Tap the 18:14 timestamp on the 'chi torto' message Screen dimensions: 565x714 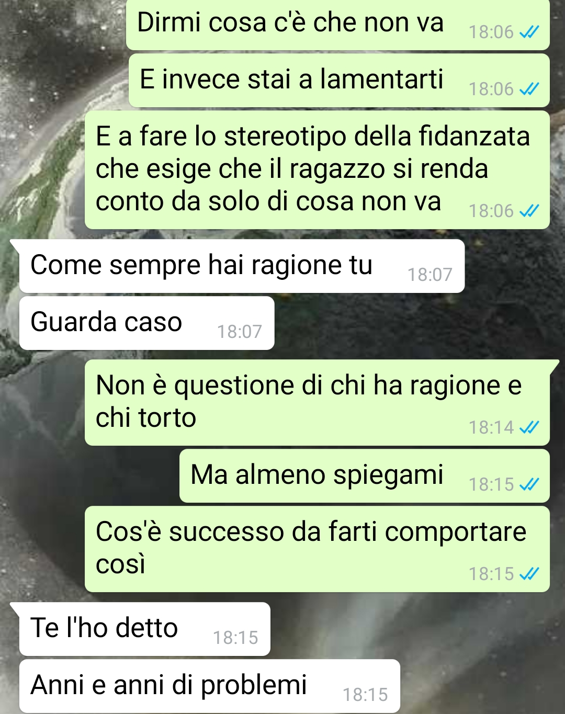[x=491, y=428]
